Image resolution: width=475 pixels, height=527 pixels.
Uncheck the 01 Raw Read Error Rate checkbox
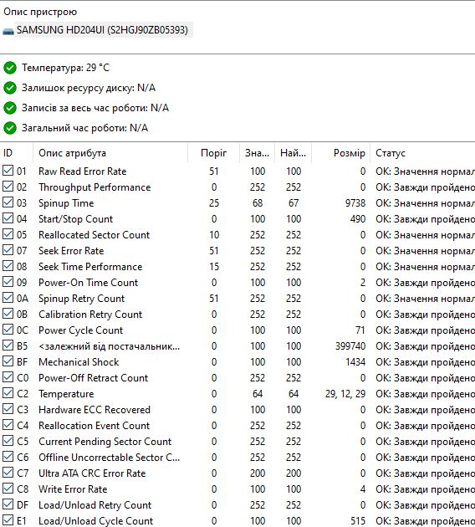8,171
